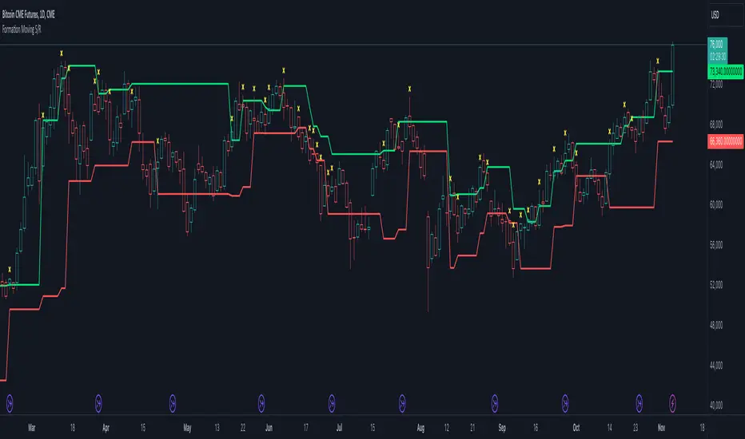This screenshot has width=745, height=439.
Task: Click the 52,000 level on price scale
Action: [716, 285]
